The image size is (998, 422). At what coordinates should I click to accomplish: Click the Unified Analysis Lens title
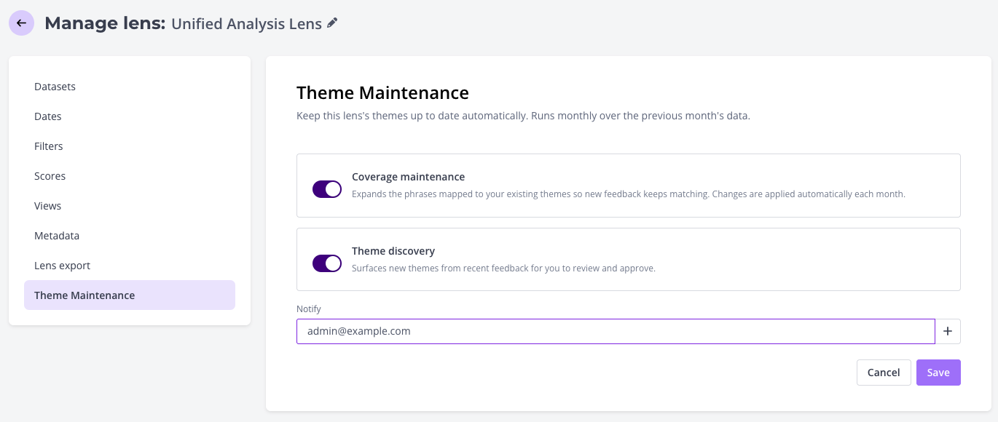246,24
